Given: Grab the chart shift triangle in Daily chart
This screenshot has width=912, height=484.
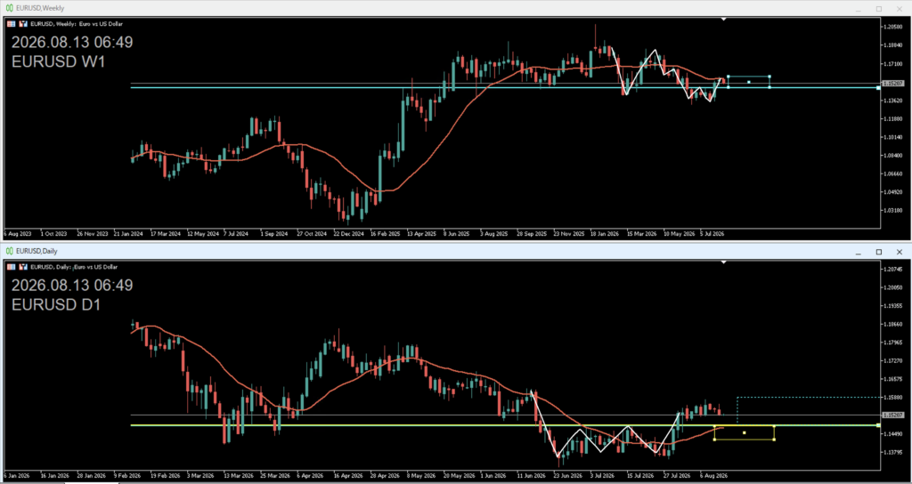Looking at the screenshot, I should pos(724,262).
